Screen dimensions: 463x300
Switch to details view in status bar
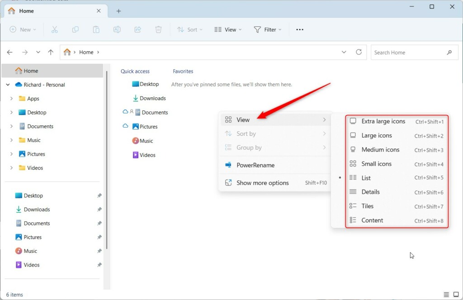pyautogui.click(x=446, y=295)
